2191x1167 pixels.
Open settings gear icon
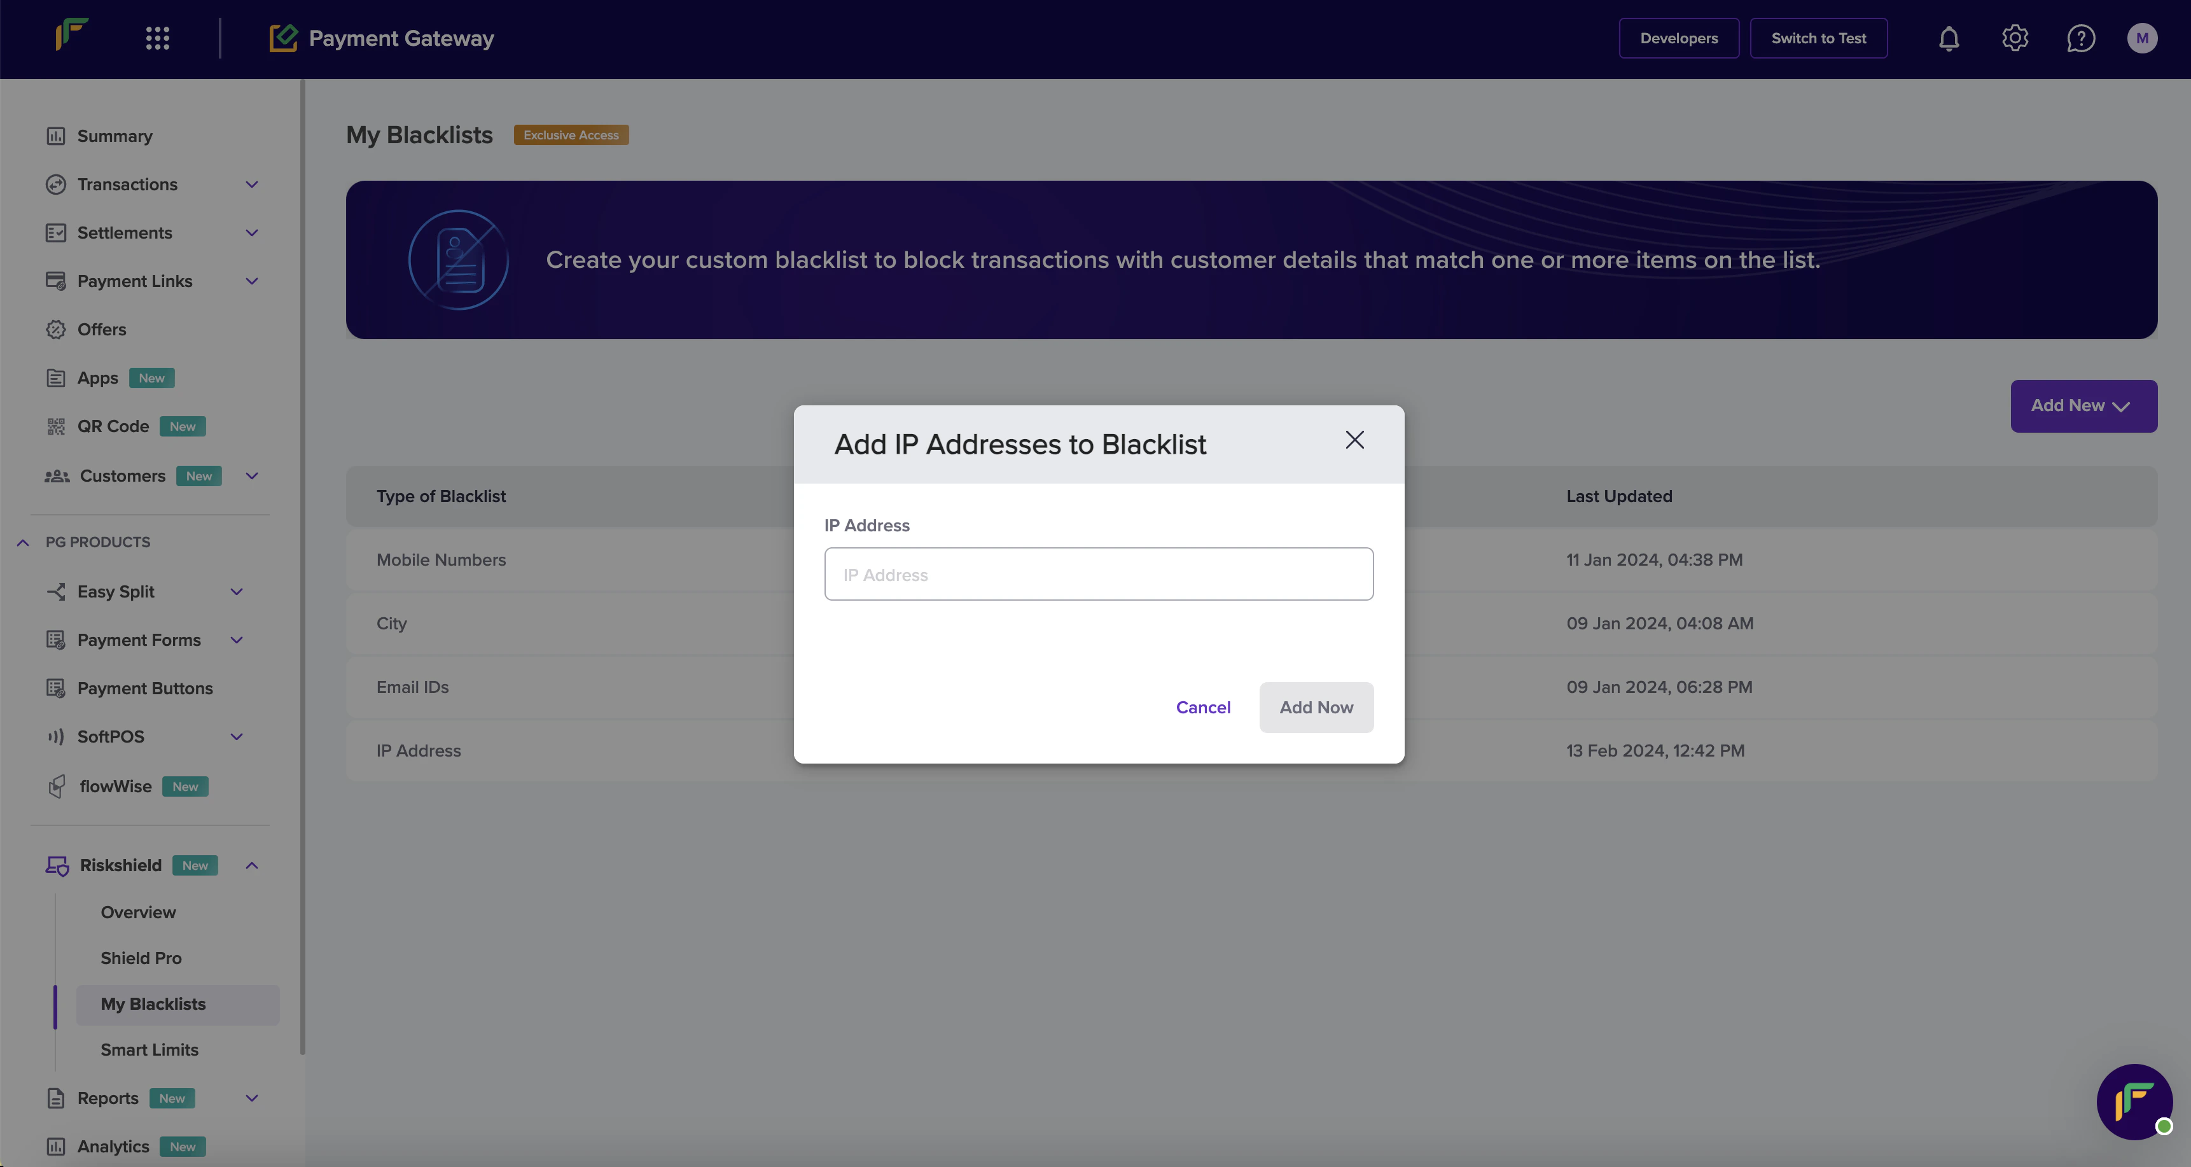pos(2015,38)
